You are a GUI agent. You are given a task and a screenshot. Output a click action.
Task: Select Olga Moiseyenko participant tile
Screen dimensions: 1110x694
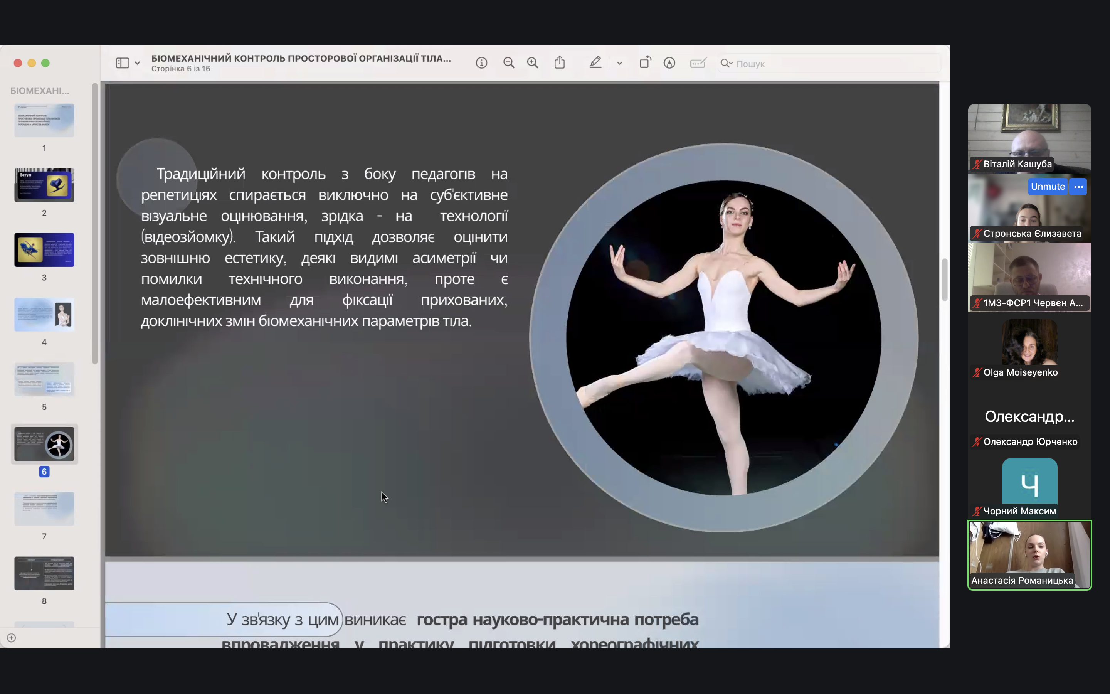[x=1029, y=347]
